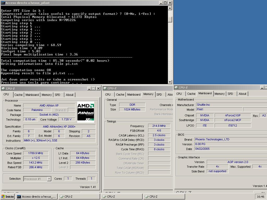Click the 04/22/2005 BIOS date field

[231, 149]
